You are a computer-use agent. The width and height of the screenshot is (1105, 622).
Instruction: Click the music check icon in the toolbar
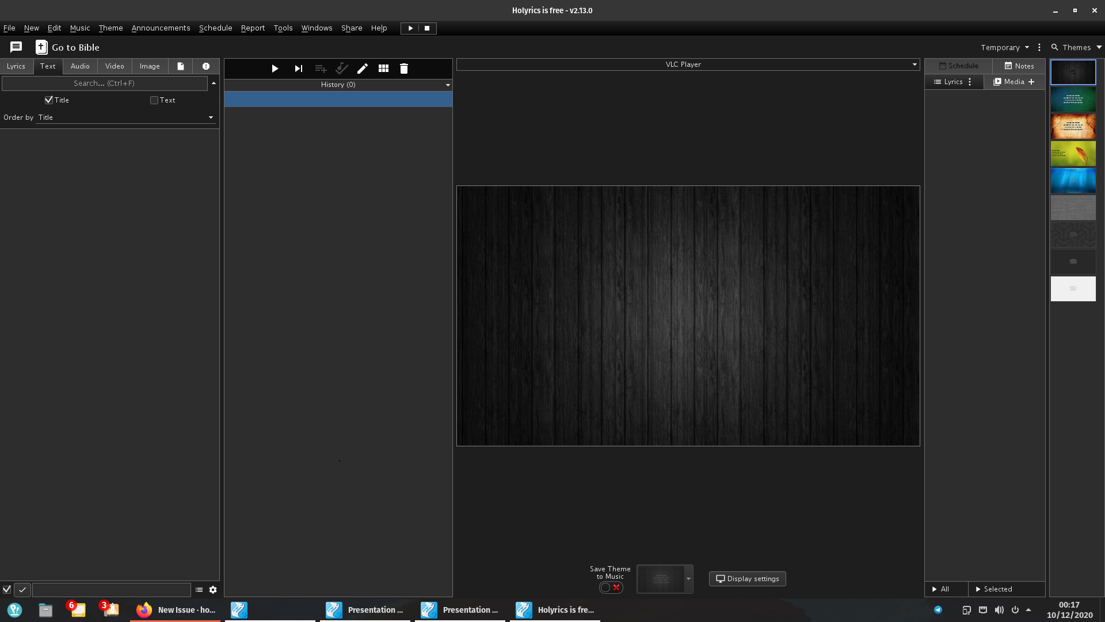point(342,68)
